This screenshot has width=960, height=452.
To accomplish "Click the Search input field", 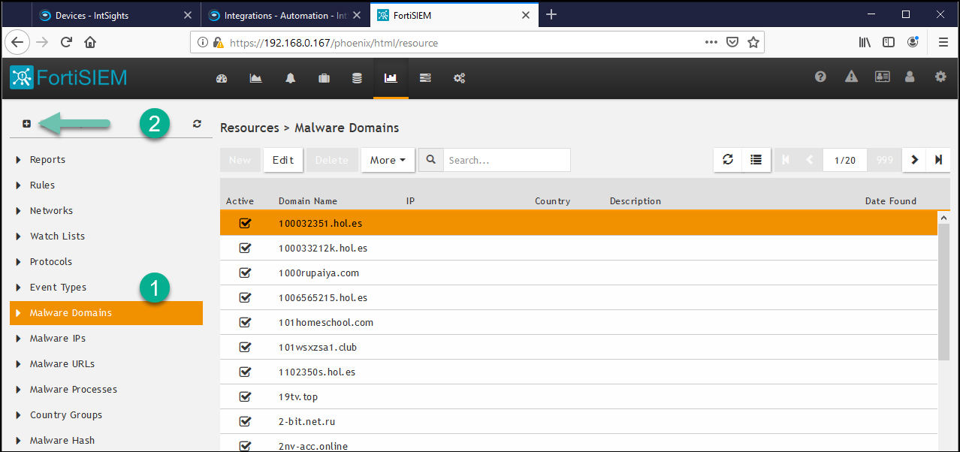I will [506, 160].
